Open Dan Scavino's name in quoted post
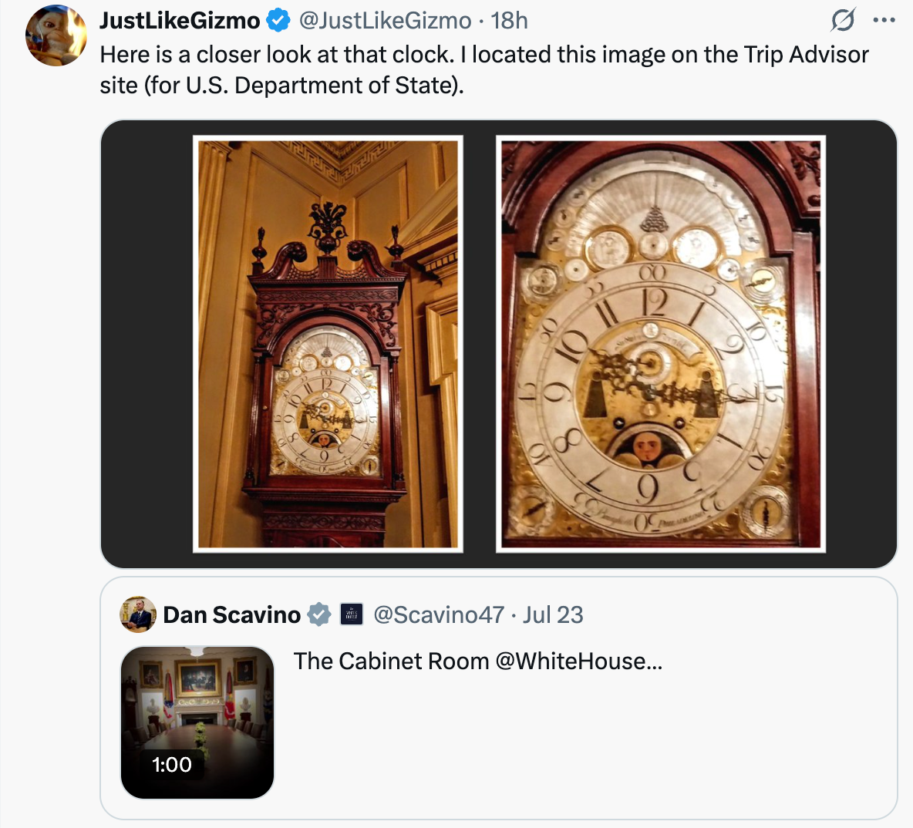The image size is (913, 828). pos(232,614)
